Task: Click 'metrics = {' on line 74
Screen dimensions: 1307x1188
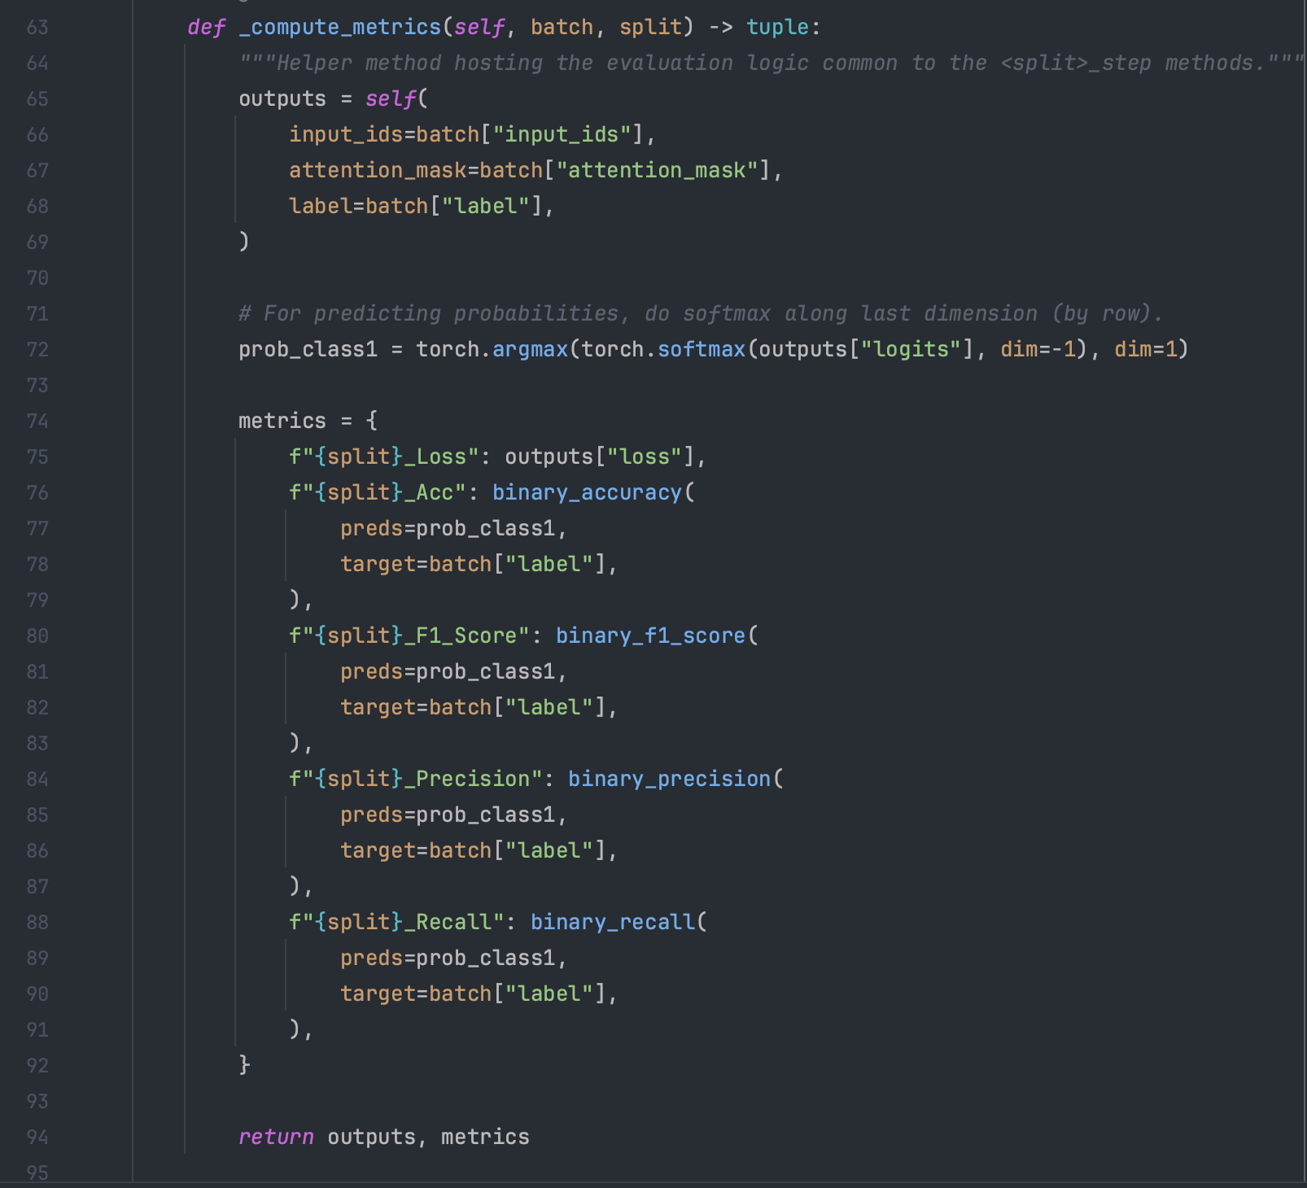Action: [x=308, y=421]
